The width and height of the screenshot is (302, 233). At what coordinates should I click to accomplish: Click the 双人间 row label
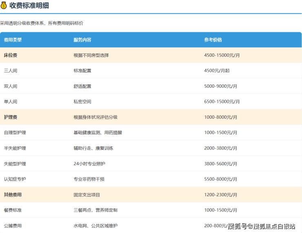[11, 86]
